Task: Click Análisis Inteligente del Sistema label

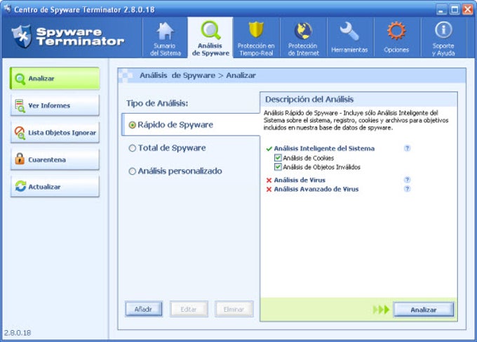Action: point(324,149)
